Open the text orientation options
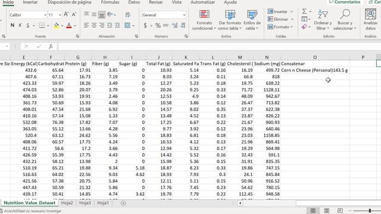Image resolution: width=381 pixels, height=214 pixels. click(x=111, y=14)
